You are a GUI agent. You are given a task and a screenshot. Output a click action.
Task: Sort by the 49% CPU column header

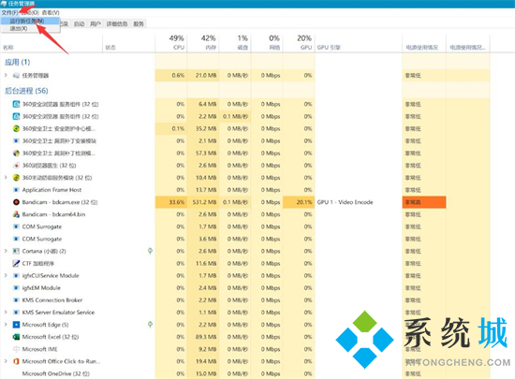pos(170,43)
